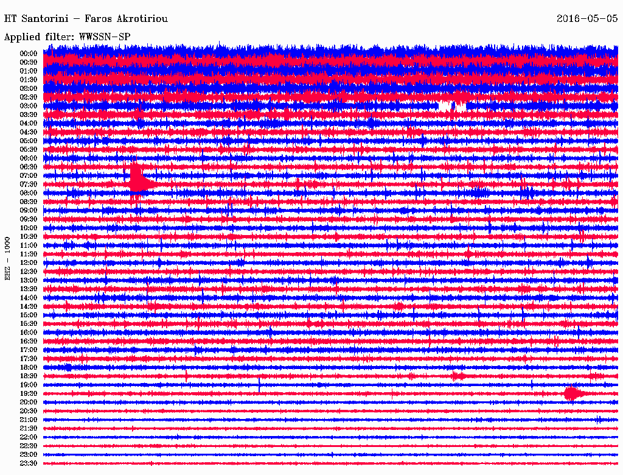
Task: Select the 06:30 time label
Action: pos(29,167)
